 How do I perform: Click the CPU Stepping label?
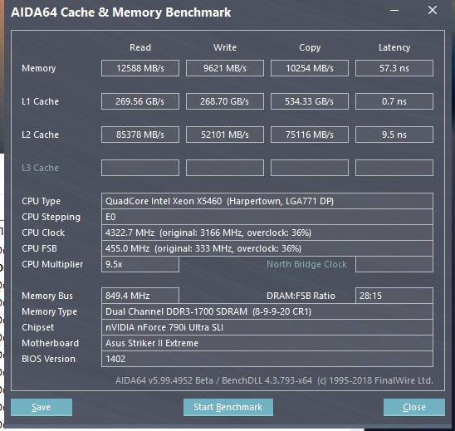pyautogui.click(x=51, y=217)
